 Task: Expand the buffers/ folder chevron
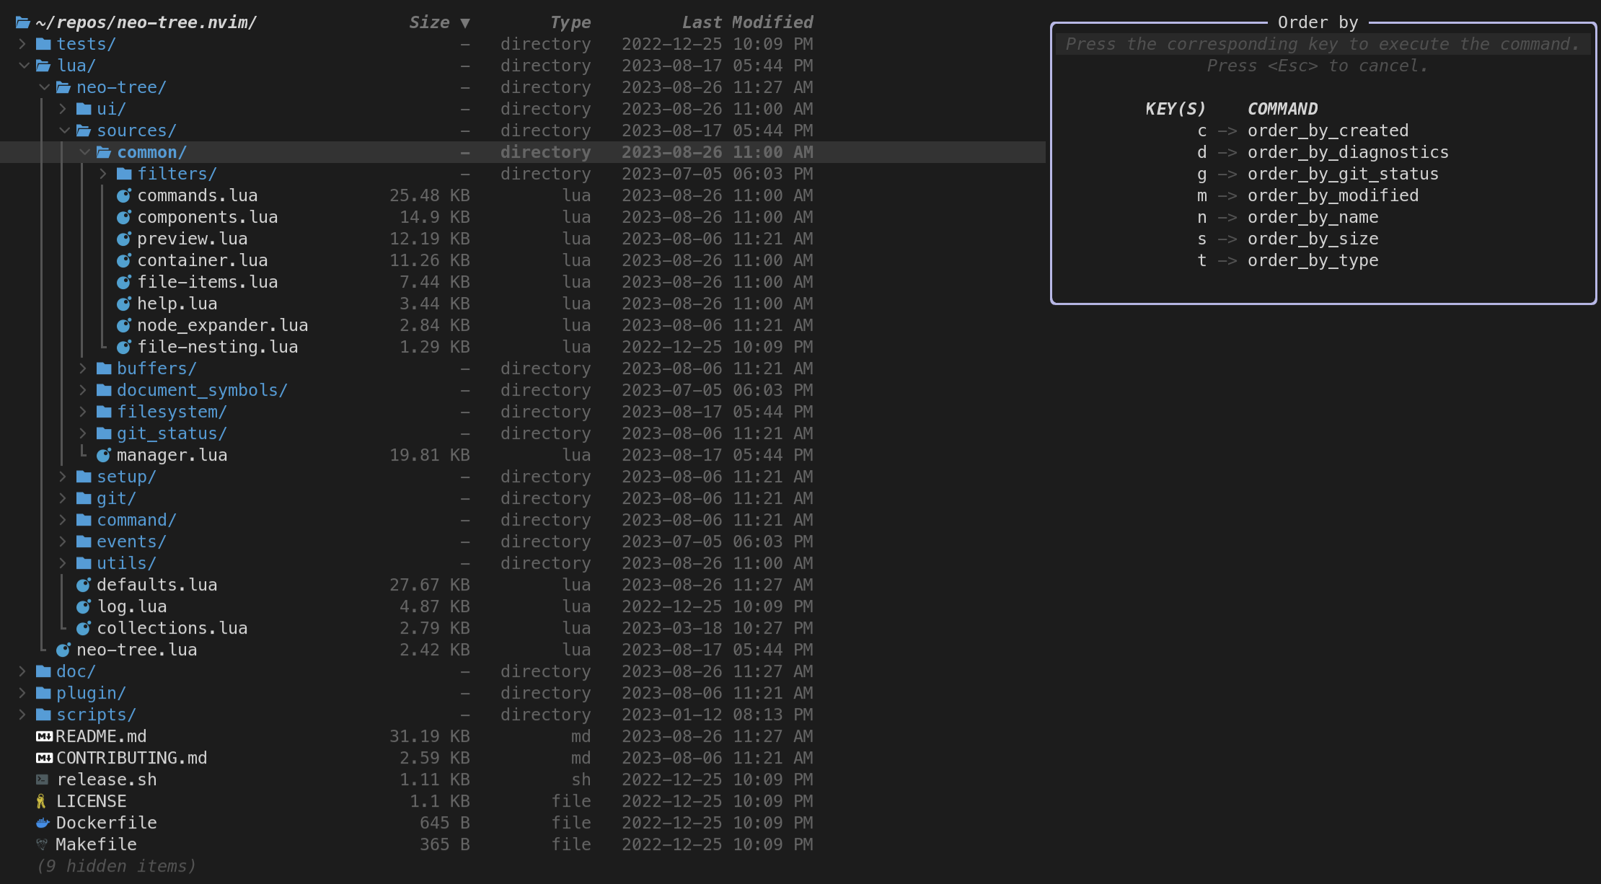tap(83, 368)
